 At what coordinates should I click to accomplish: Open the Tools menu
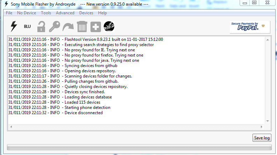pyautogui.click(x=46, y=13)
